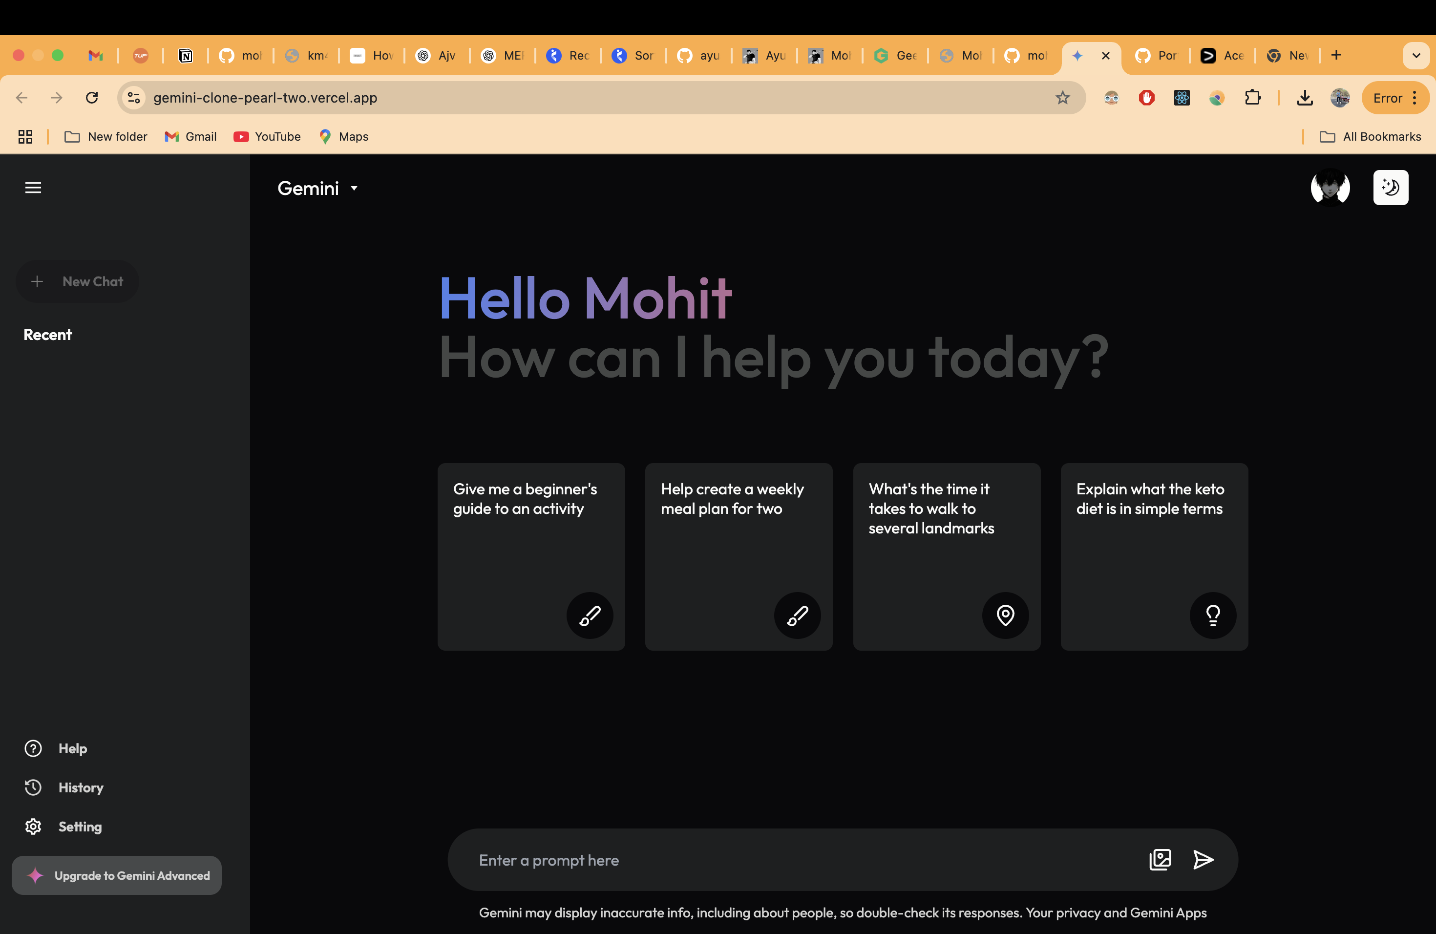Open a new browser tab

tap(1336, 56)
